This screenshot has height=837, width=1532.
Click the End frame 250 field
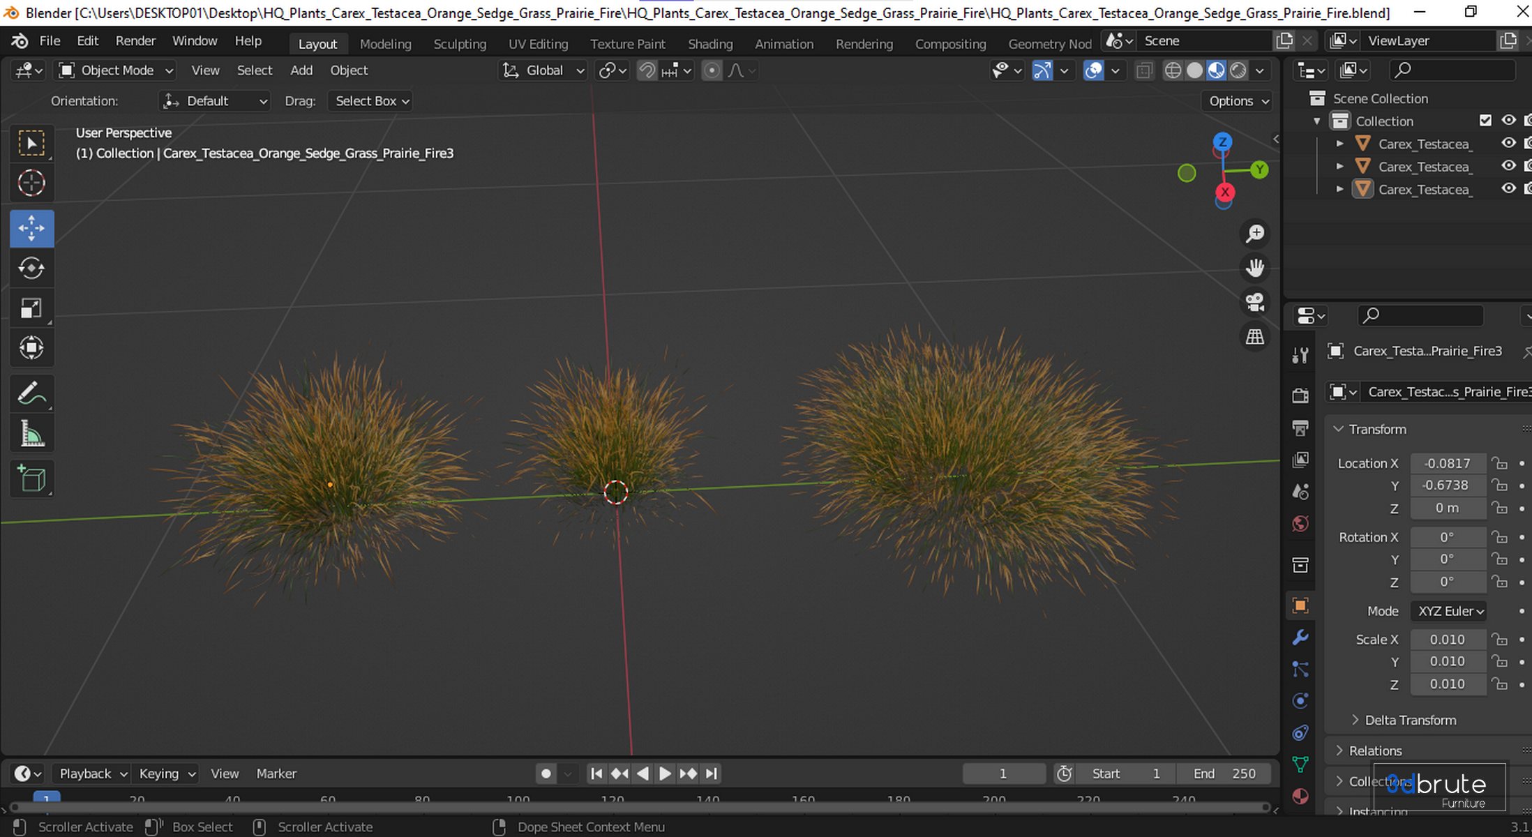pyautogui.click(x=1224, y=774)
